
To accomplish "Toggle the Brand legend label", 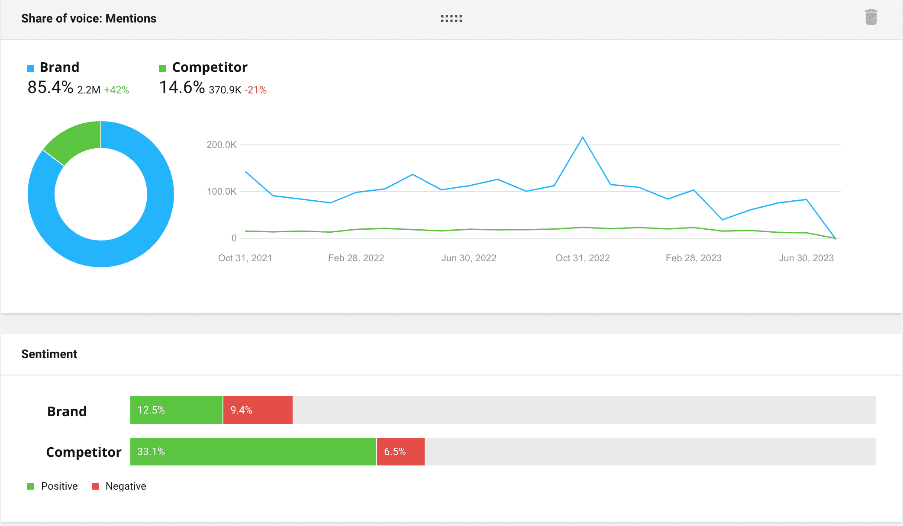I will pos(60,67).
